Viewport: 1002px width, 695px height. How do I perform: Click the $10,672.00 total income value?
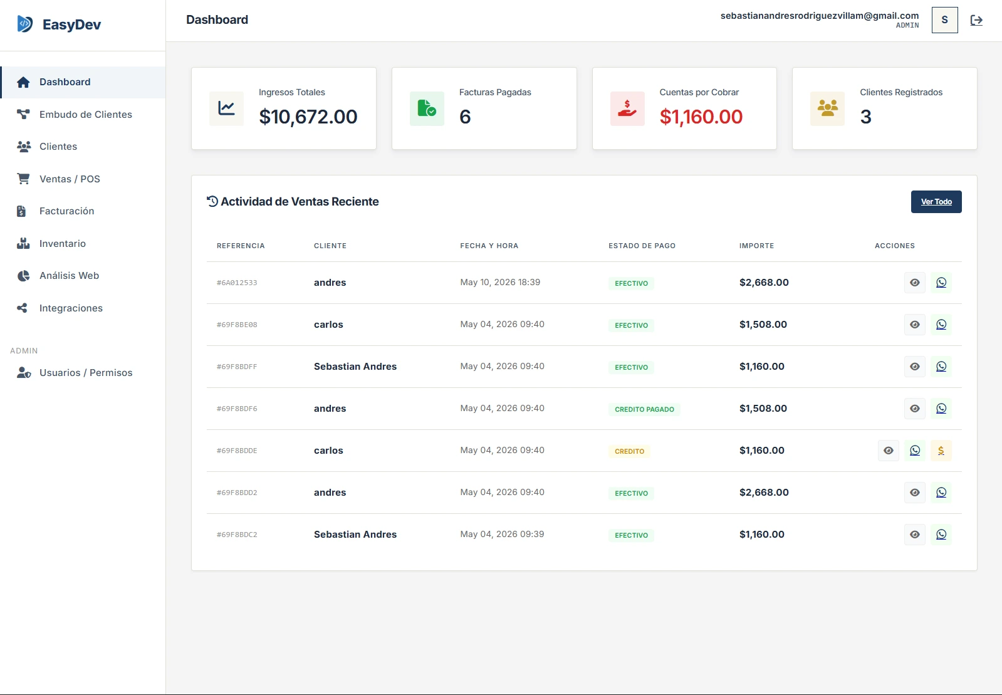point(308,117)
